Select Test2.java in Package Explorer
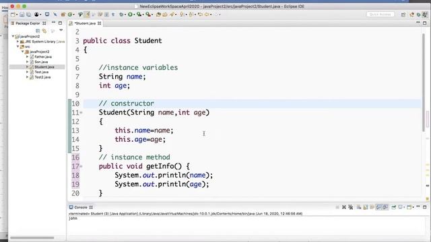Image resolution: width=431 pixels, height=242 pixels. point(42,77)
